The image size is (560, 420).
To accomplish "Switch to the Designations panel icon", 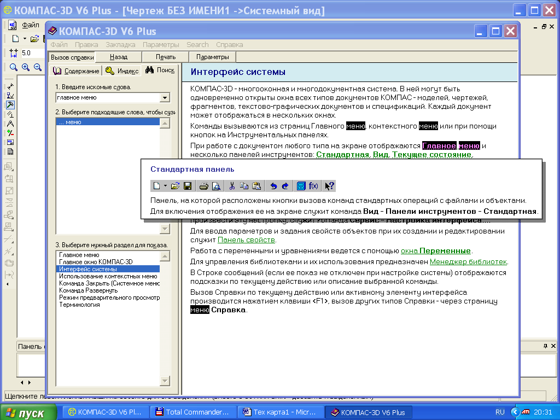I will pyautogui.click(x=10, y=96).
